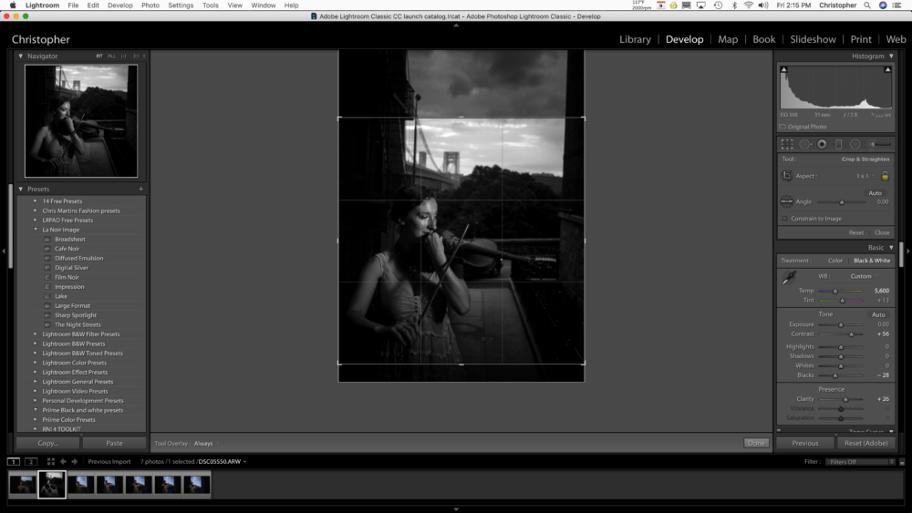Open the Tool Overlay Always dropdown
The height and width of the screenshot is (513, 912).
coord(206,443)
